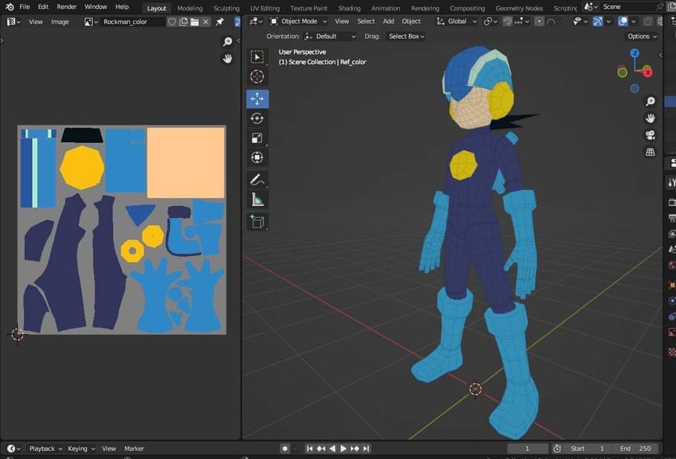676x459 pixels.
Task: Open the Playback dropdown in timeline
Action: click(45, 449)
